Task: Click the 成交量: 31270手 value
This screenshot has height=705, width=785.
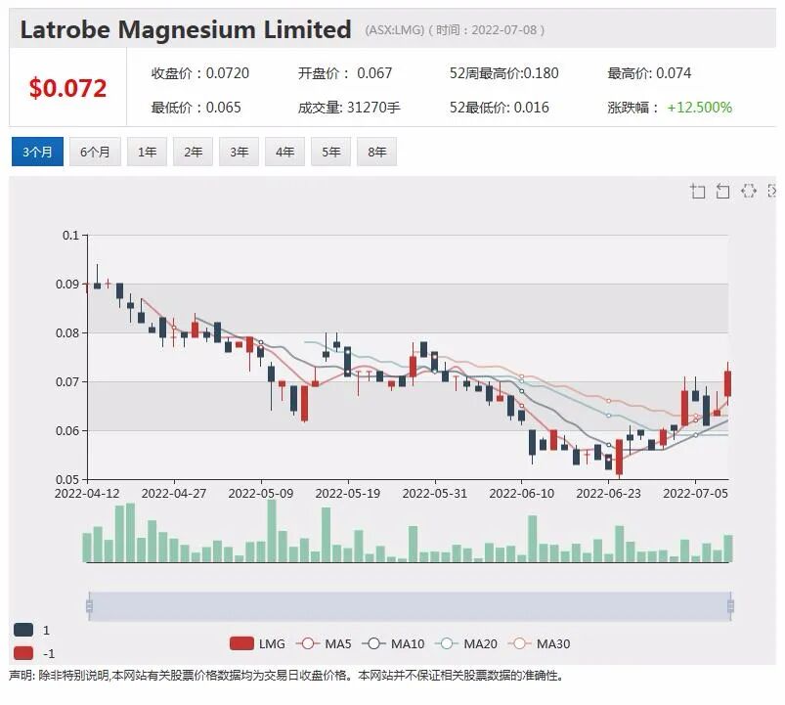Action: [349, 108]
